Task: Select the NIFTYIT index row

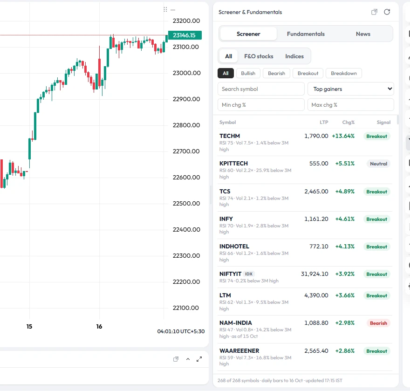Action: (x=305, y=277)
